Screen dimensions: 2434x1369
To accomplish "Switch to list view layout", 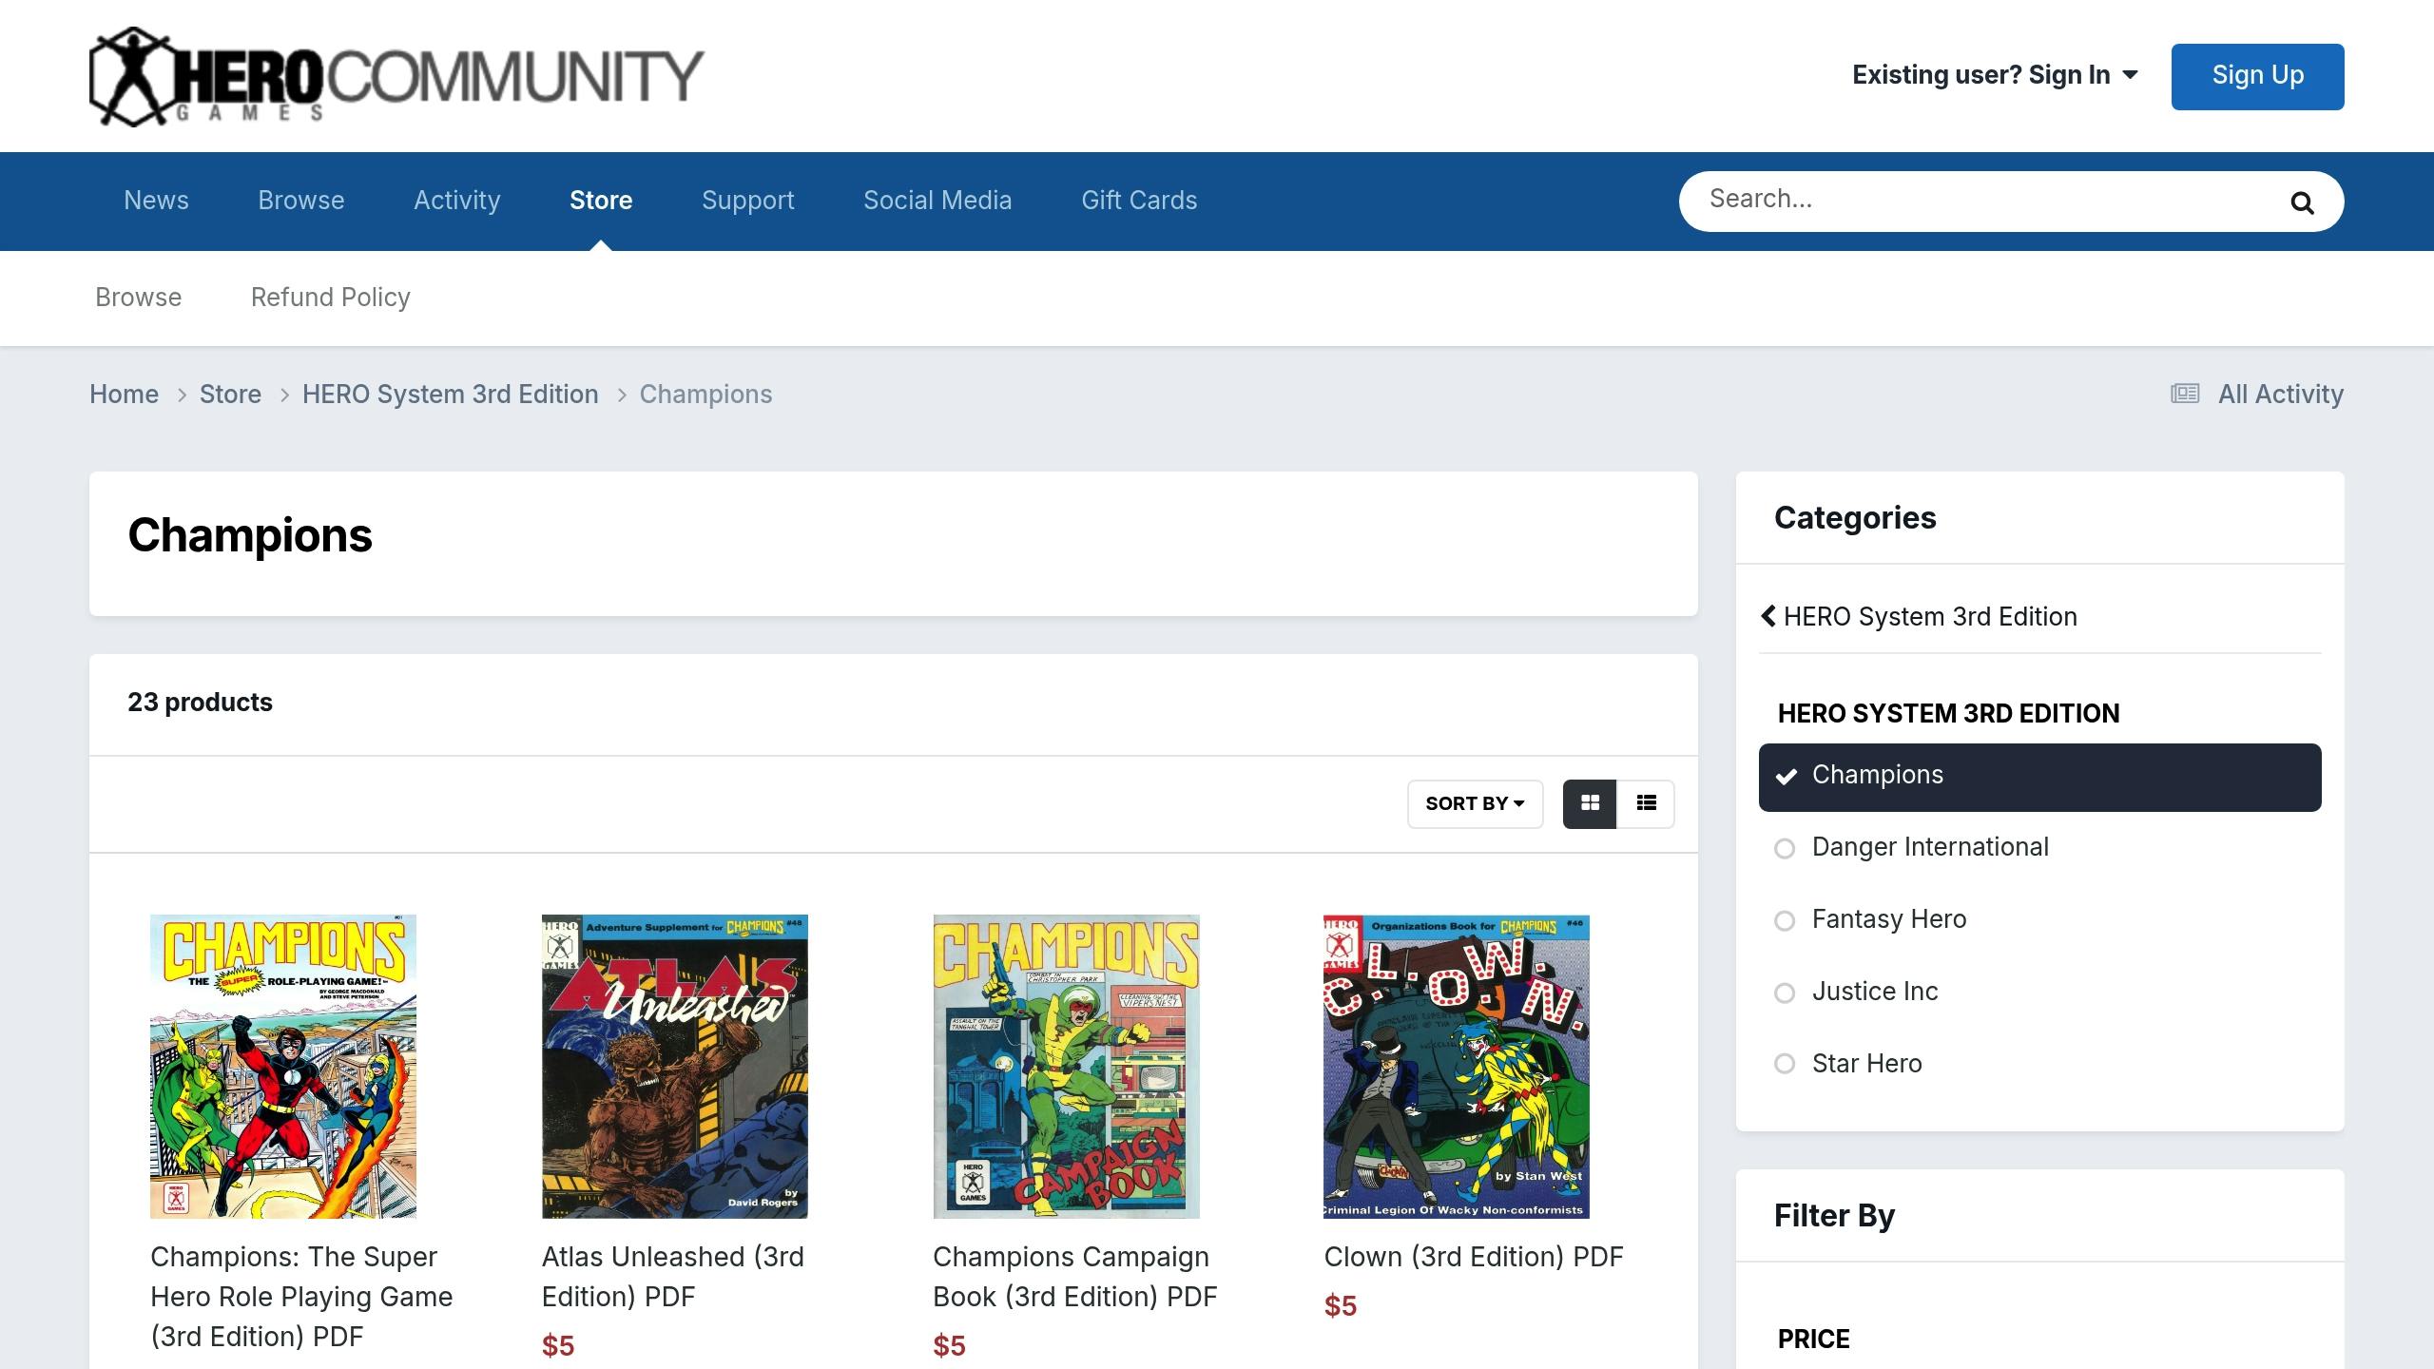I will 1647,803.
